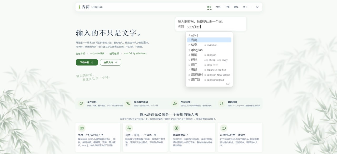Choose candidate 请柬 invitation

(x=209, y=45)
